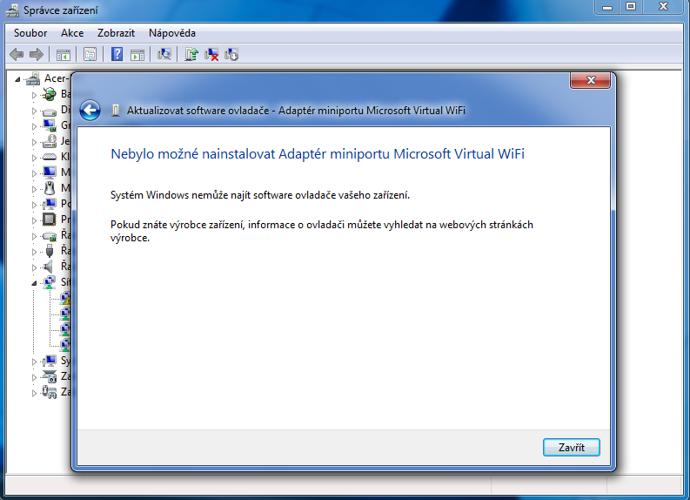Expand the processors "Pr" category node
Viewport: 690px width, 500px height.
click(x=34, y=220)
